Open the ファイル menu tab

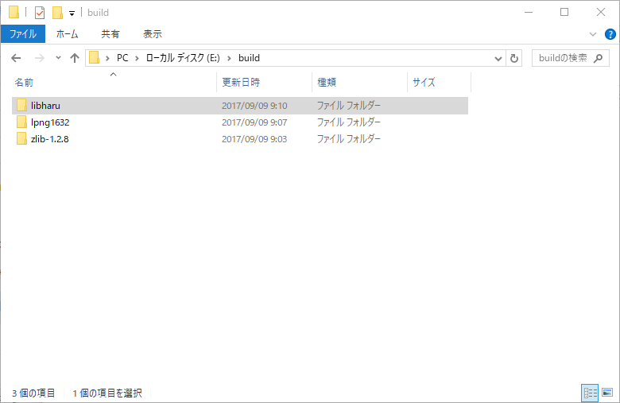pyautogui.click(x=23, y=34)
